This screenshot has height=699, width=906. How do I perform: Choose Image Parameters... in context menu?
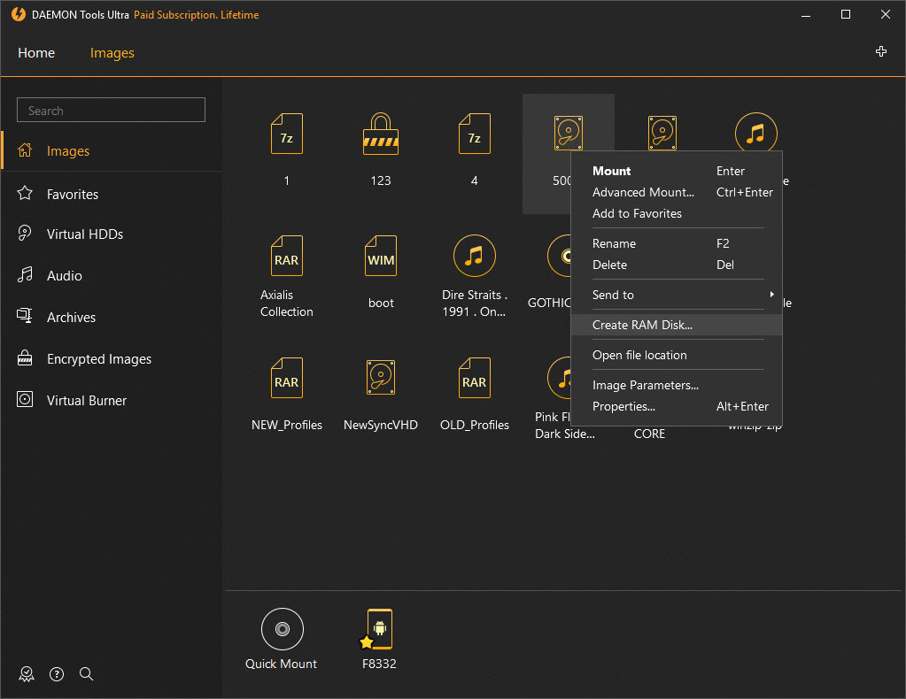(x=676, y=385)
